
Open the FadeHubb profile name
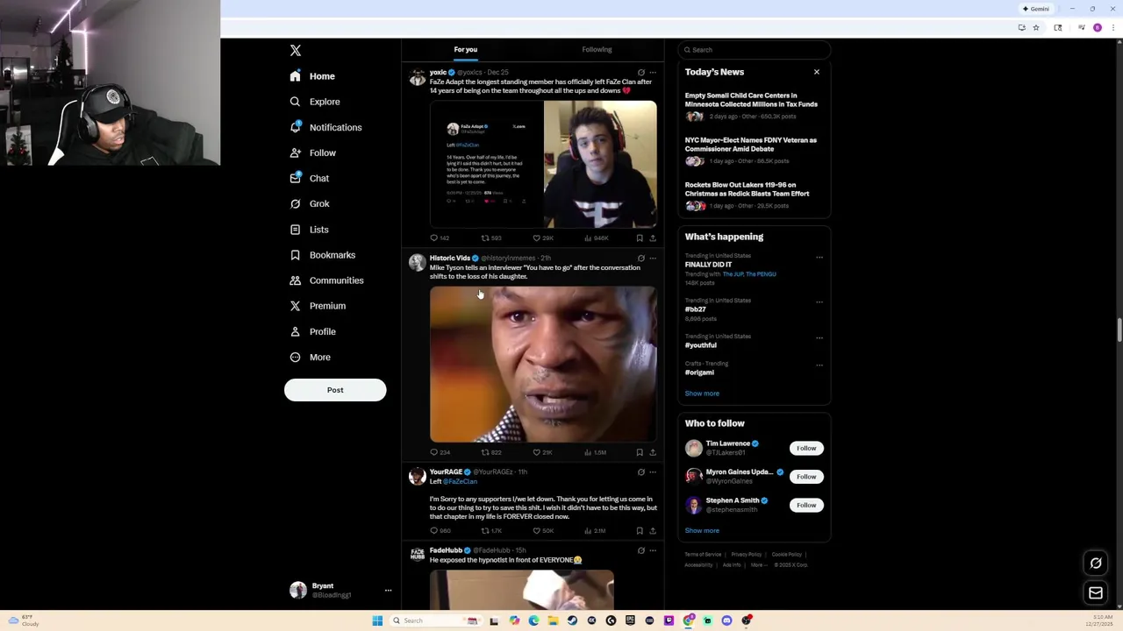pos(446,550)
